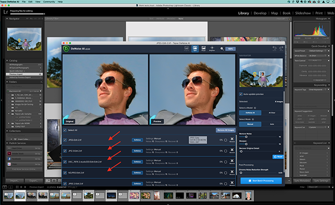Select the AI Clear model option
The height and width of the screenshot is (205, 335).
pyautogui.click(x=272, y=112)
